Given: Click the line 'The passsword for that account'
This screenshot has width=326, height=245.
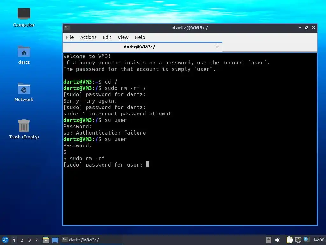Looking at the screenshot, I should (139, 69).
